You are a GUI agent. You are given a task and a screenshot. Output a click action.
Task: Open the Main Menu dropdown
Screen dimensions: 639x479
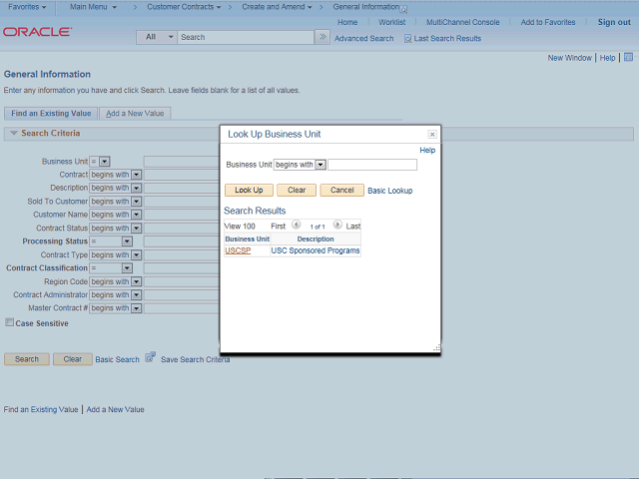[93, 7]
